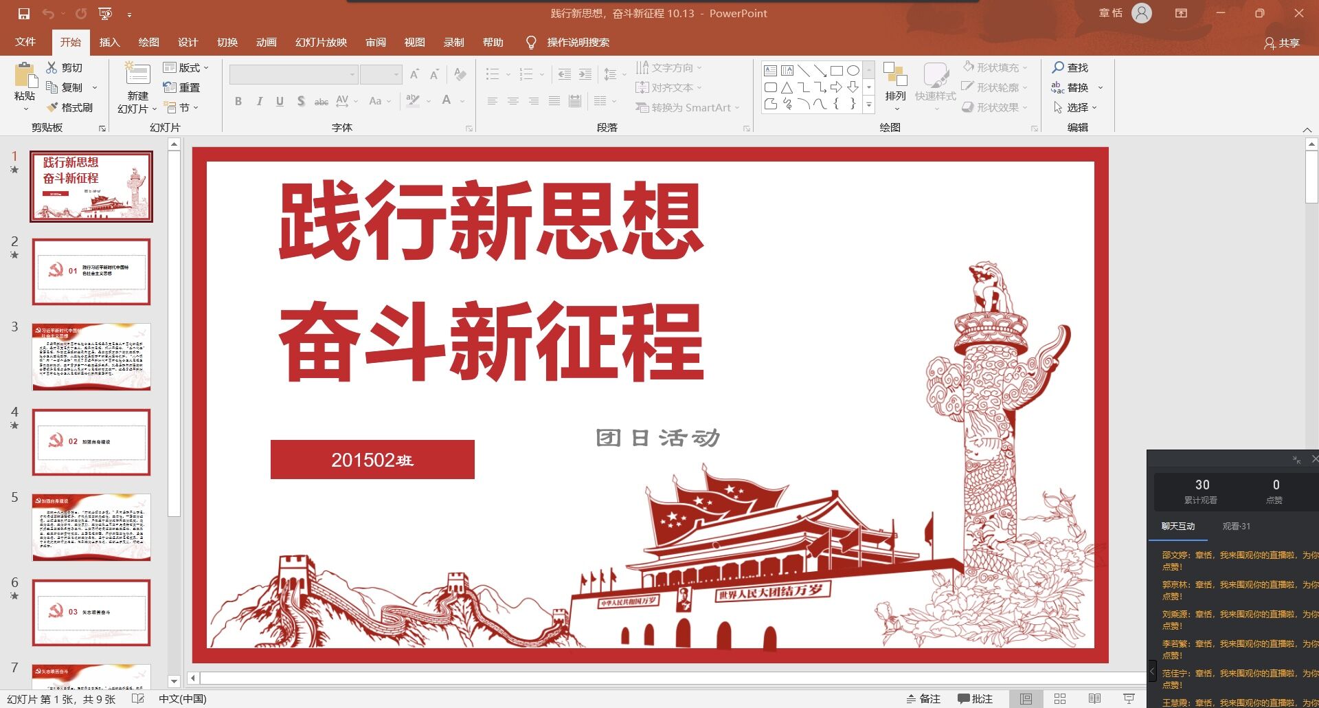Toggle align text left
Viewport: 1319px width, 708px height.
493,101
